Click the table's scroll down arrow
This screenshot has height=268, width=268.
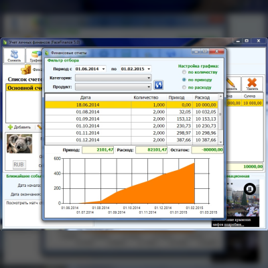click(220, 142)
